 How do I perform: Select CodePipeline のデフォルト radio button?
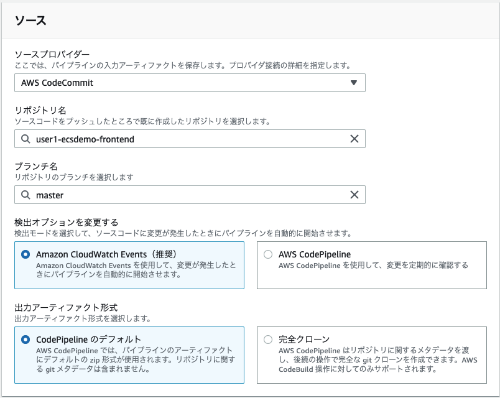25,340
